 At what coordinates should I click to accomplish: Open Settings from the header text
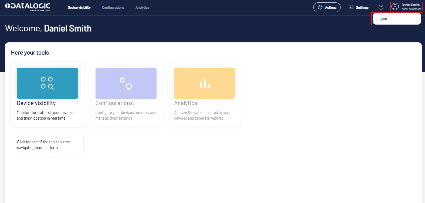pyautogui.click(x=362, y=8)
